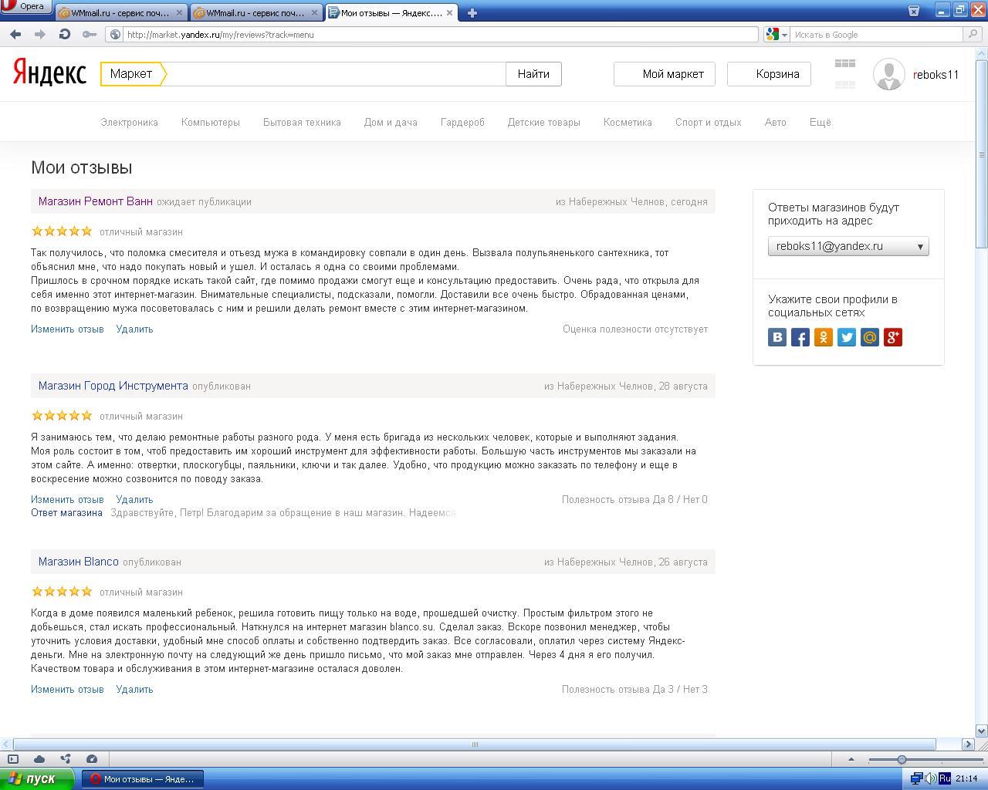Link your Twitter profile
Screen dimensions: 988x790
tap(847, 337)
